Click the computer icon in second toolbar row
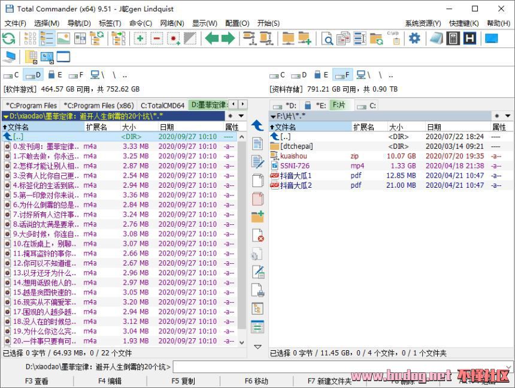Image resolution: width=515 pixels, height=388 pixels. (x=9, y=57)
